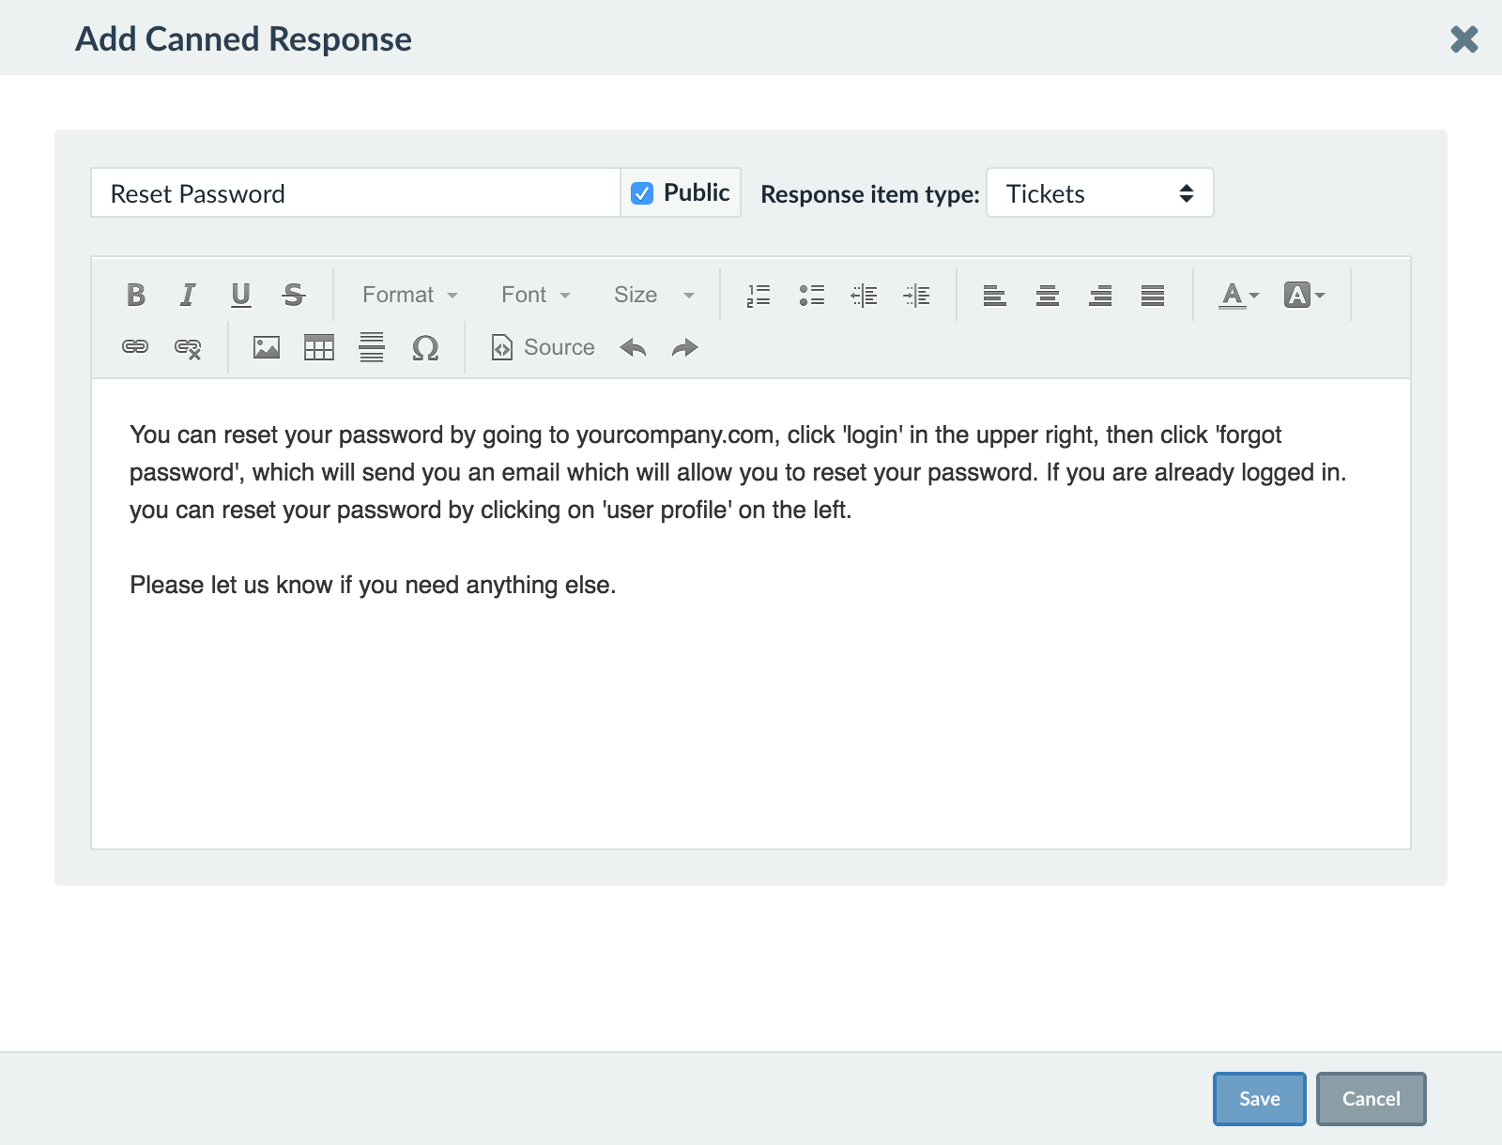Insert a bulleted list
This screenshot has width=1502, height=1145.
[x=811, y=296]
